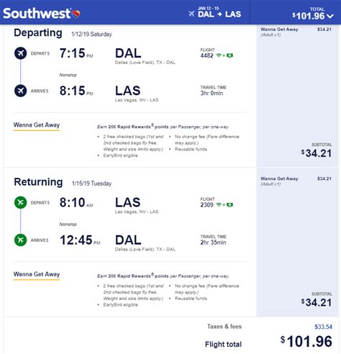Click the Southwest wordmark in header
The height and width of the screenshot is (354, 341).
pyautogui.click(x=37, y=14)
